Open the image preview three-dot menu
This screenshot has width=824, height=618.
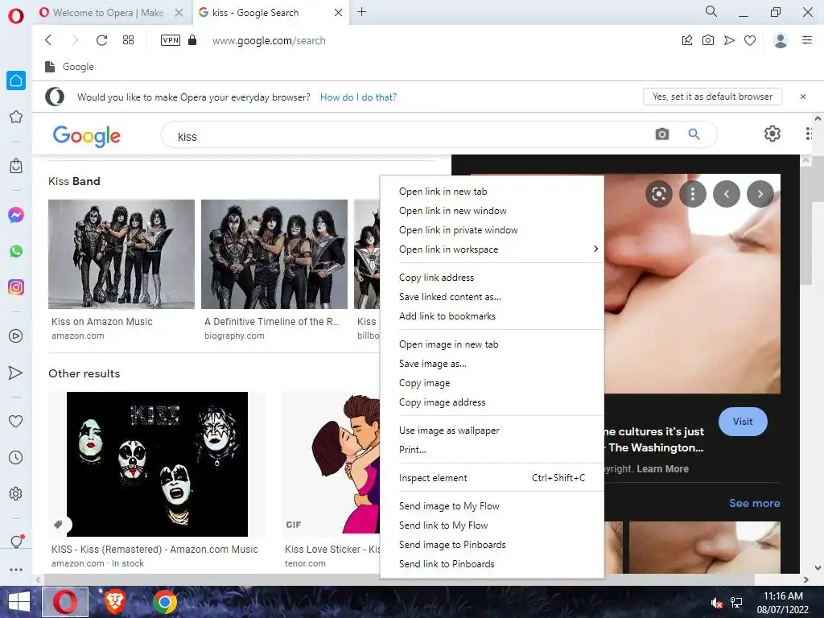(x=693, y=195)
